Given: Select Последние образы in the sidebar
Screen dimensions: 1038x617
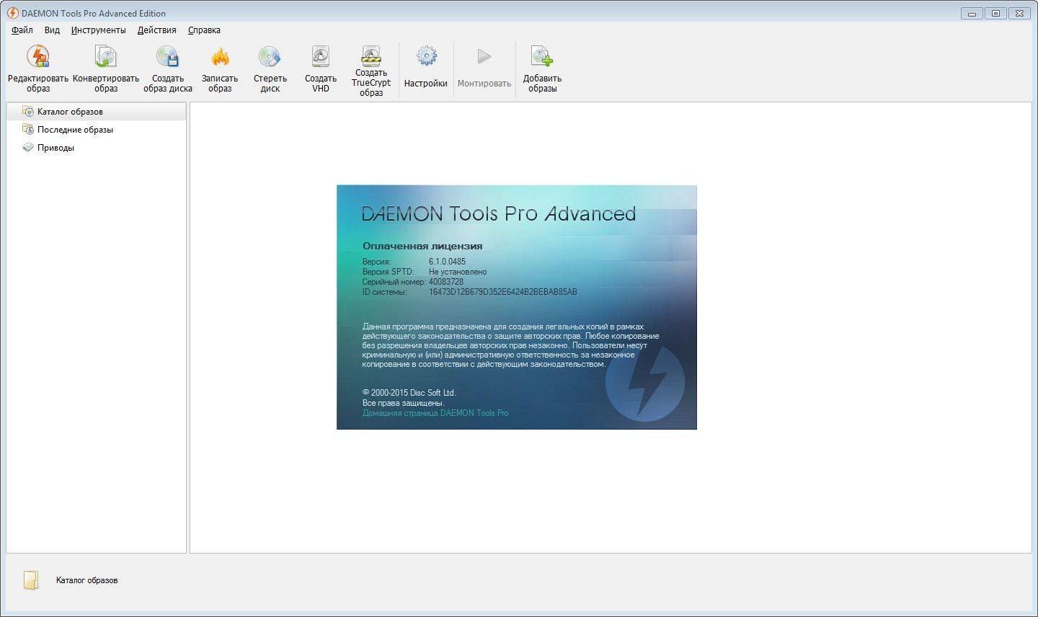Looking at the screenshot, I should (96, 130).
